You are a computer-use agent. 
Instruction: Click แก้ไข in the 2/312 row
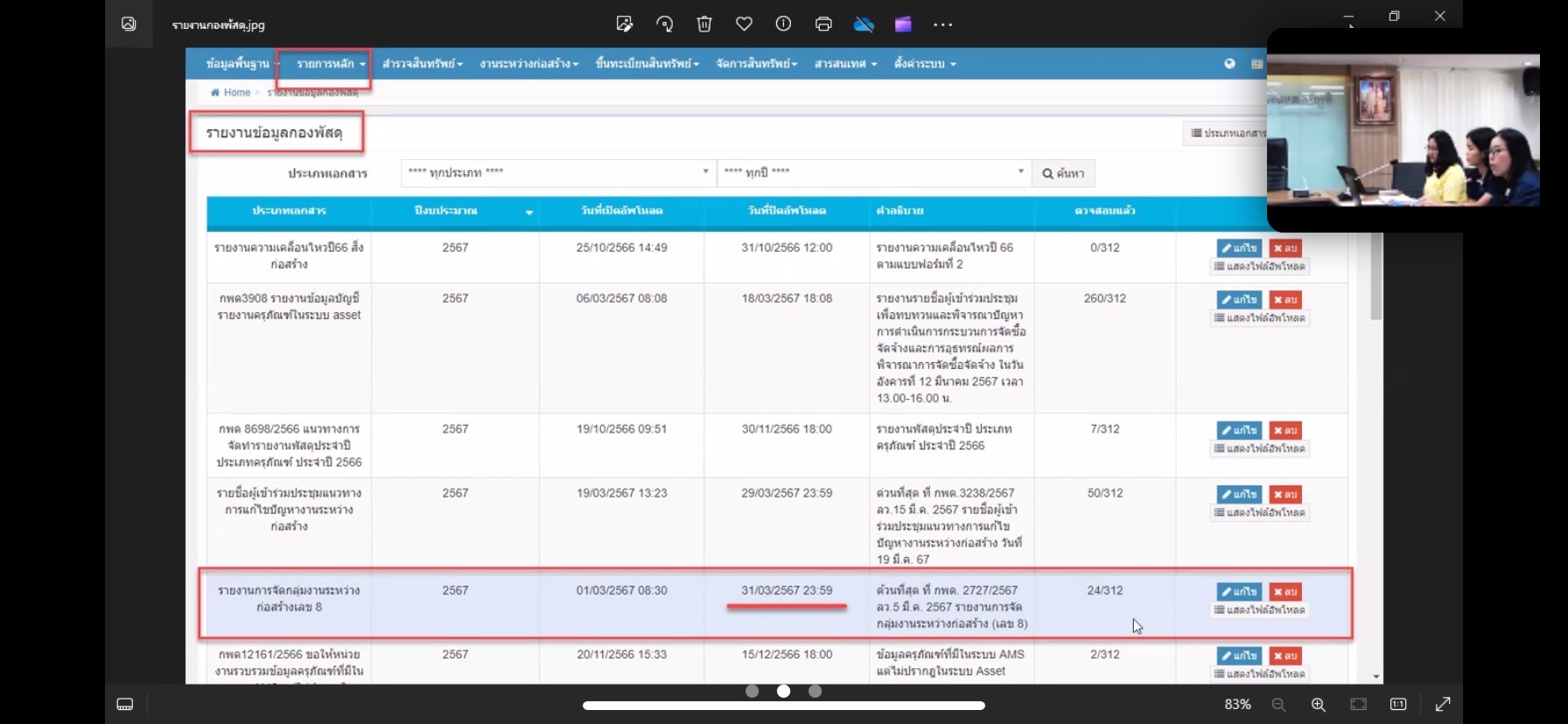[1239, 656]
